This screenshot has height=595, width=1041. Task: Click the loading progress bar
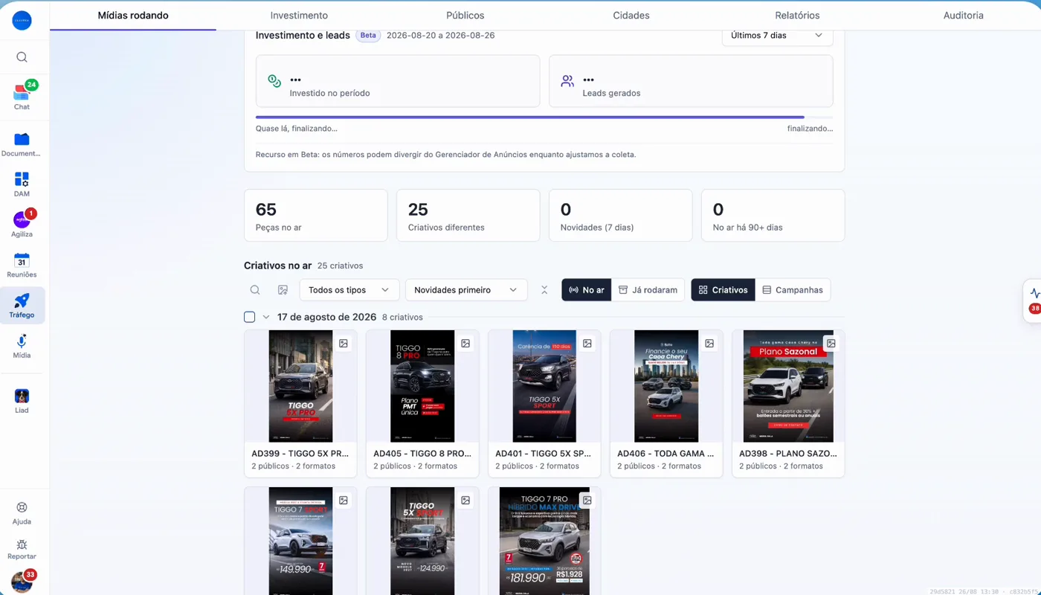[x=544, y=118]
